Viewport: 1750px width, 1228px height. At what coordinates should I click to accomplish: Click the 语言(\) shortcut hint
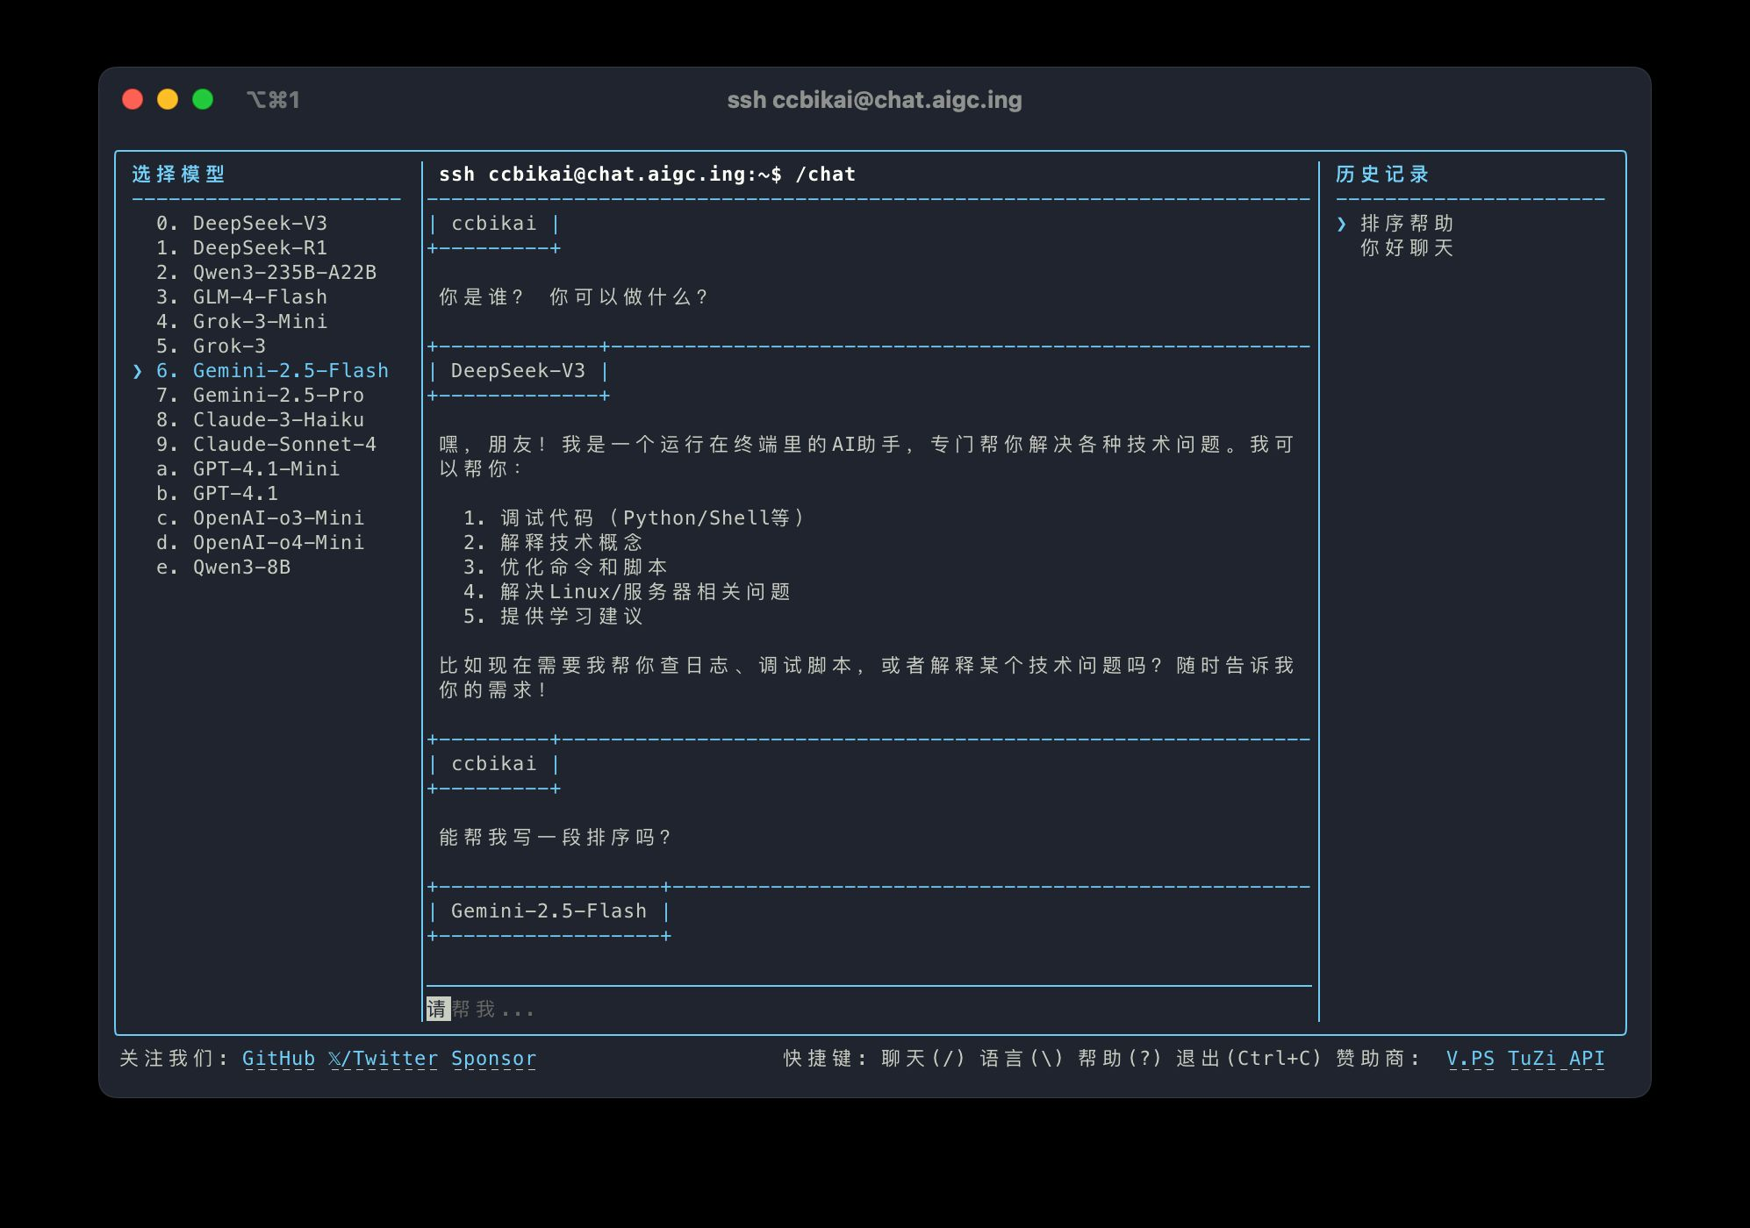[x=1021, y=1059]
